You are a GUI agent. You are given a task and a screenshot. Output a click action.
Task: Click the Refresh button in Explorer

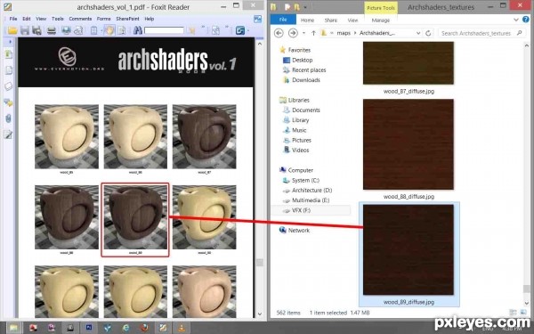click(x=428, y=33)
